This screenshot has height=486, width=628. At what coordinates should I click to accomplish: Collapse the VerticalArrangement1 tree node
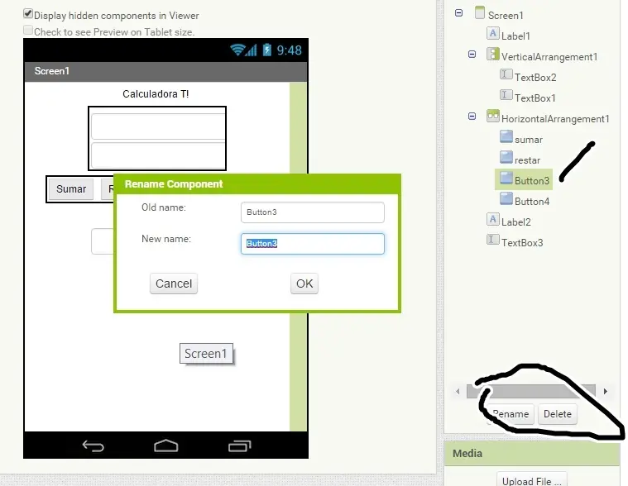(x=472, y=54)
